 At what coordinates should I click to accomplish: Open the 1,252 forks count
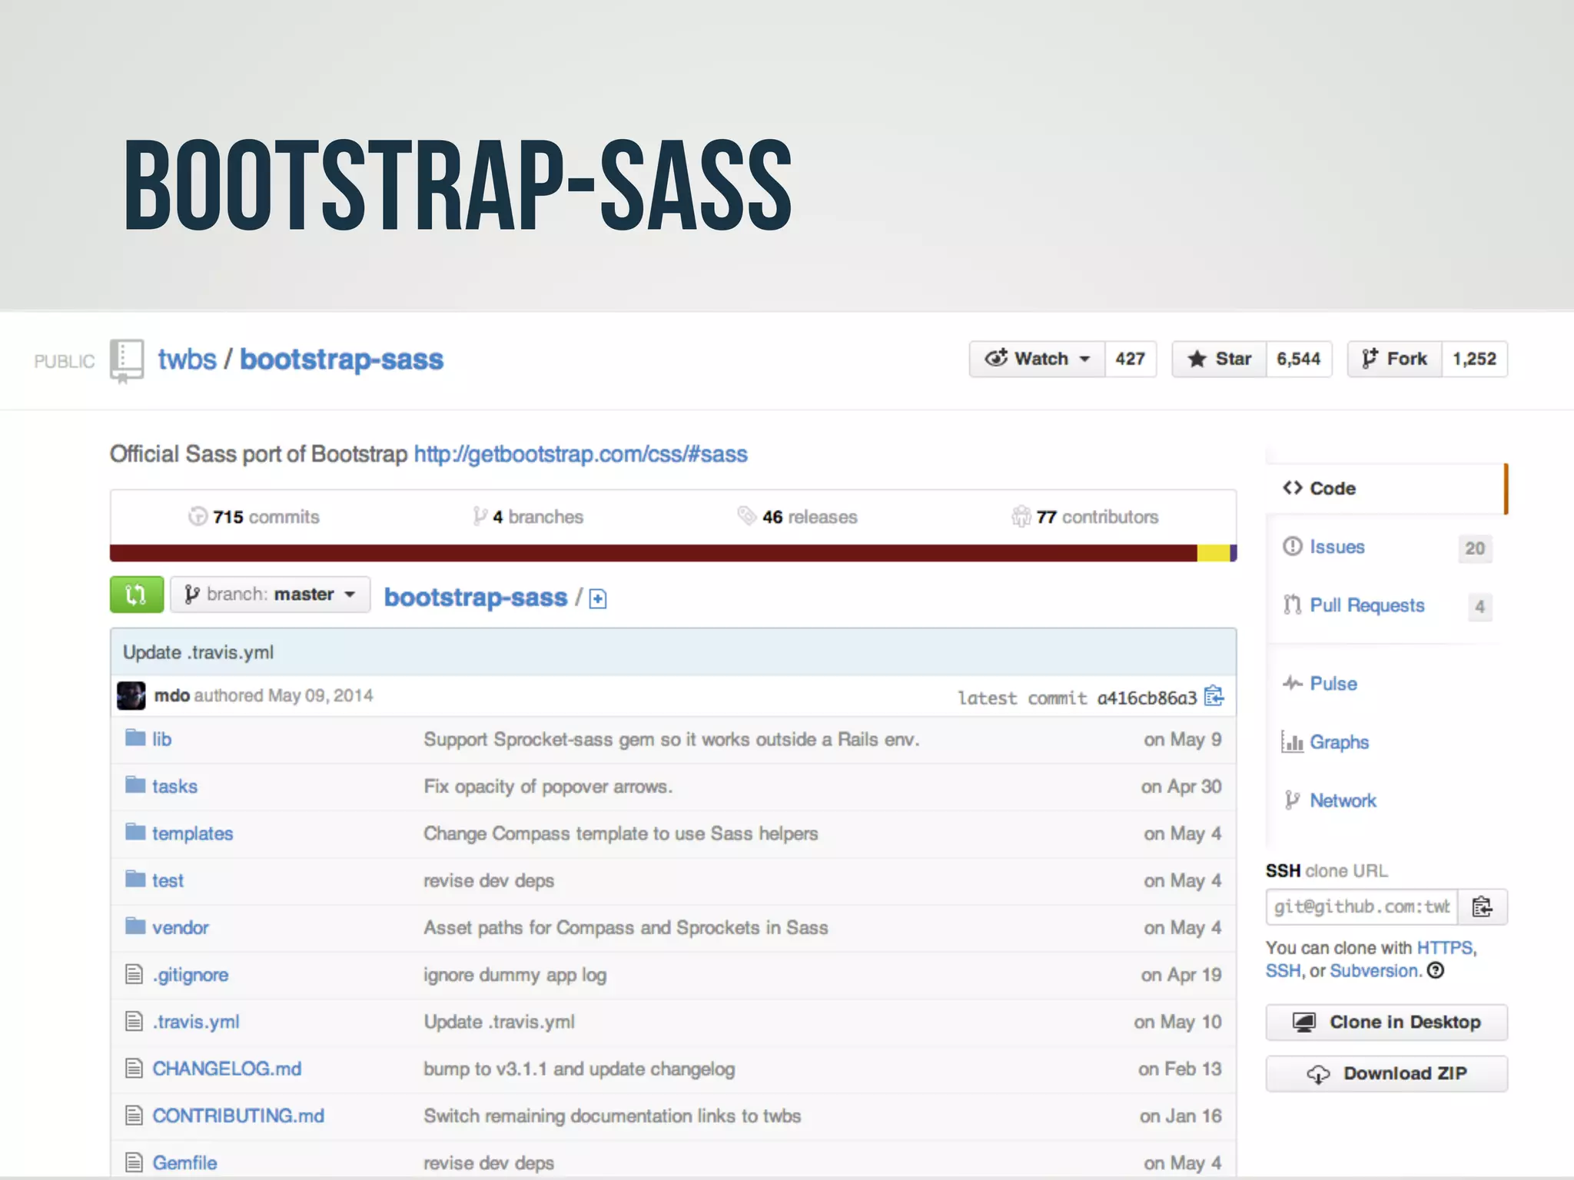(1474, 359)
